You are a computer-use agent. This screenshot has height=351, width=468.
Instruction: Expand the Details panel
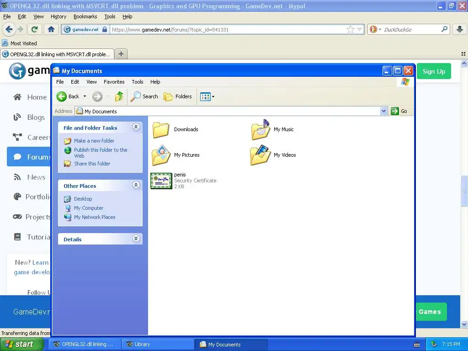pyautogui.click(x=136, y=239)
